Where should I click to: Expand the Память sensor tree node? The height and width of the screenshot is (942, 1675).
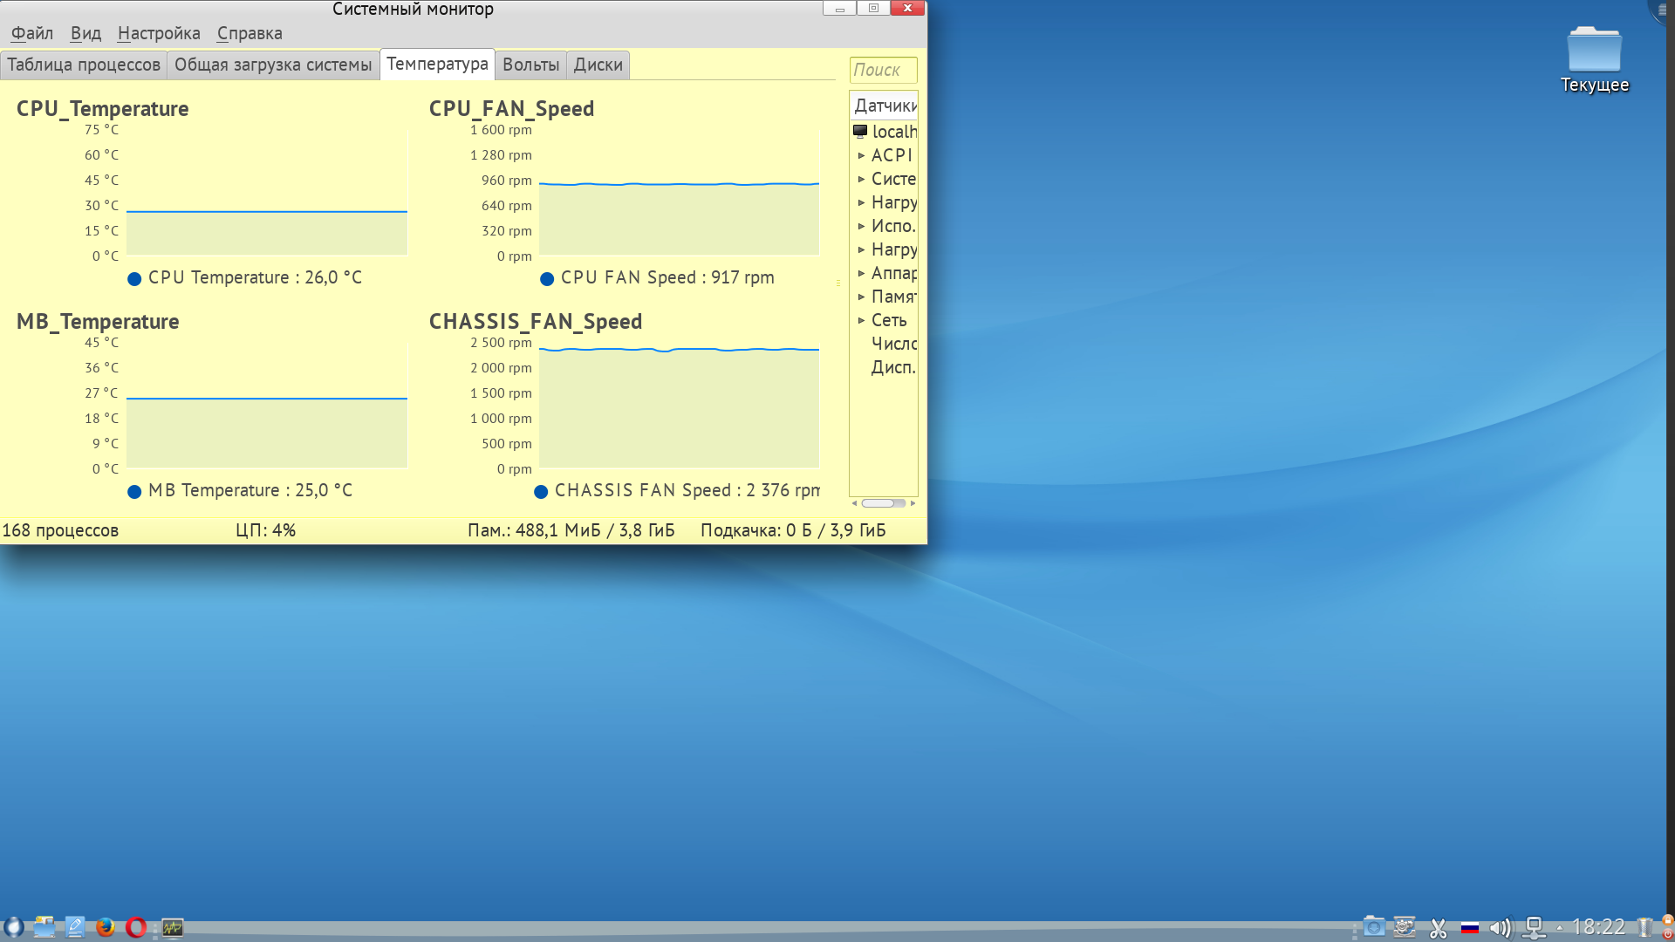click(x=861, y=297)
